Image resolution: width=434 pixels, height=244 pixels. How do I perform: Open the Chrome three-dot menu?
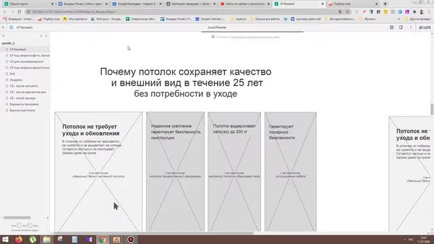(x=429, y=12)
